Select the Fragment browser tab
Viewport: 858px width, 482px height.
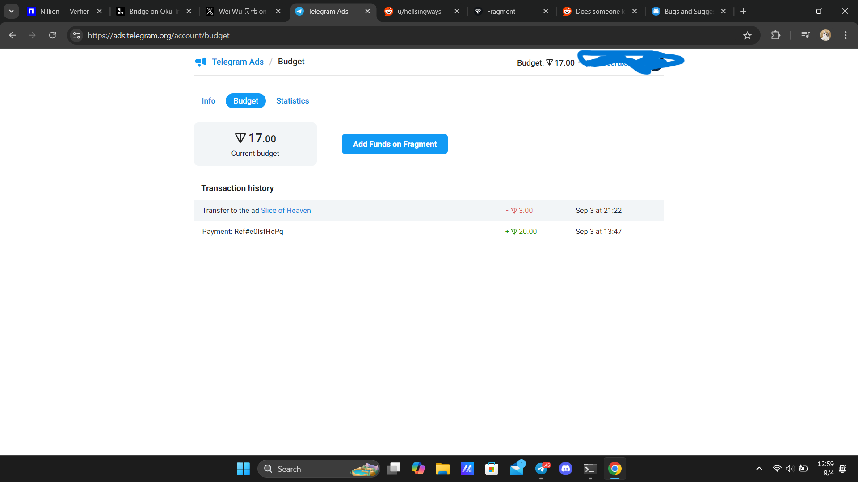(501, 12)
